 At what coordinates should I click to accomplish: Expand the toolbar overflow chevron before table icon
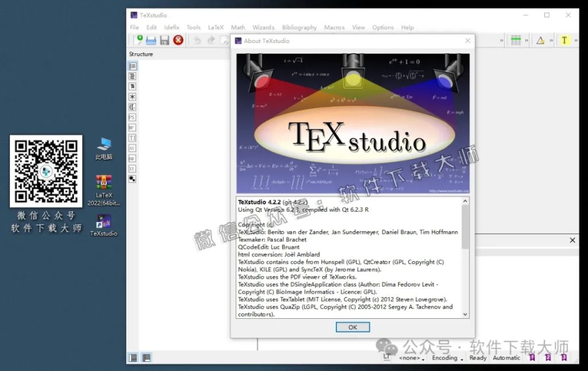click(x=502, y=40)
